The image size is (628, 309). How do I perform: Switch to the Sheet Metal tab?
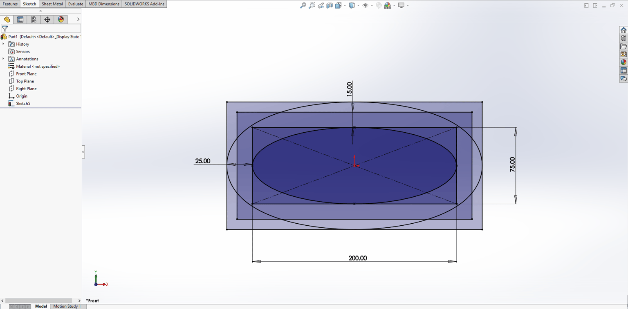(52, 4)
